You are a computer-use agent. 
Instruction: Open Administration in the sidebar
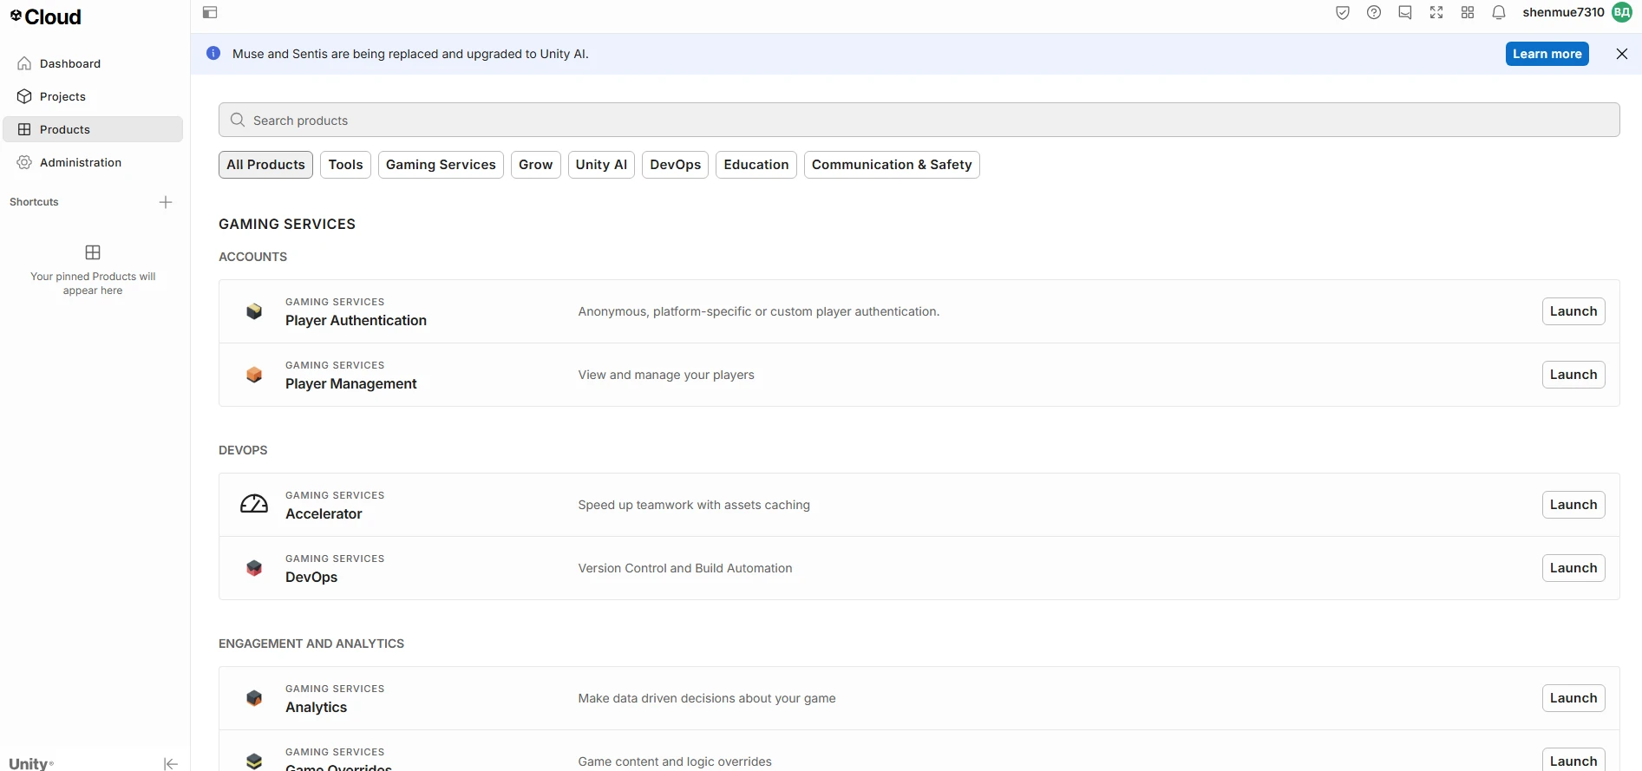coord(93,162)
